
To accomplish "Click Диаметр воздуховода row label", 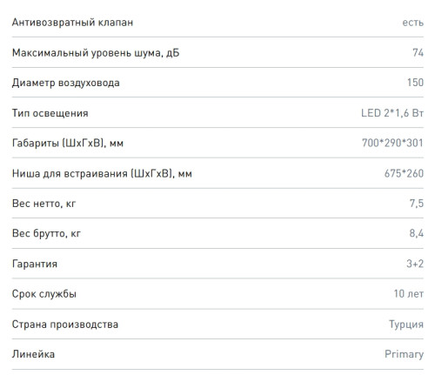I will click(x=66, y=83).
